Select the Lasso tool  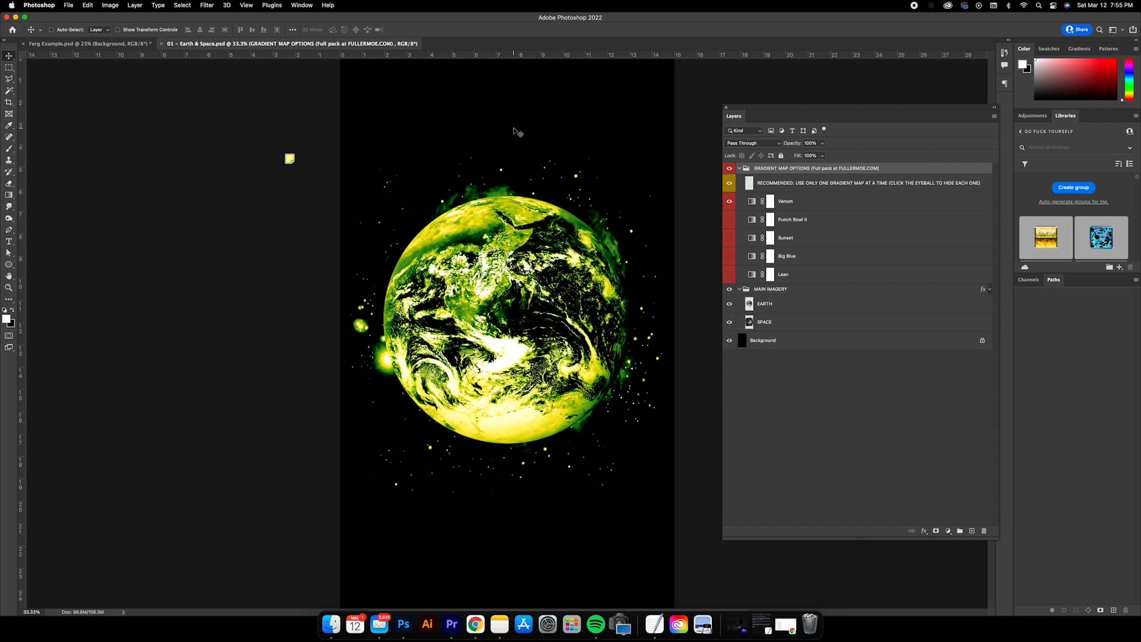tap(9, 78)
